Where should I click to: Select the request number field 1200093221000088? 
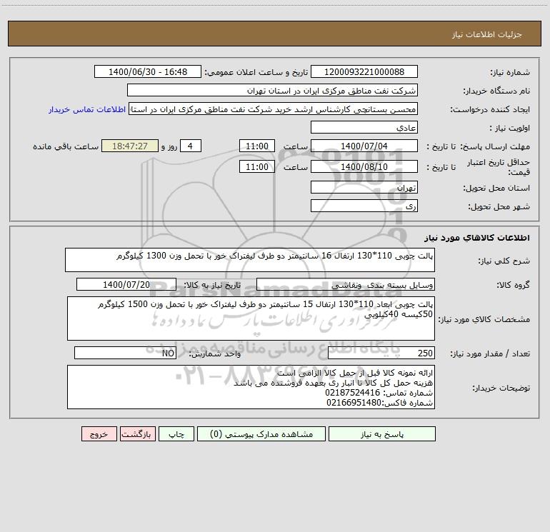(x=364, y=71)
